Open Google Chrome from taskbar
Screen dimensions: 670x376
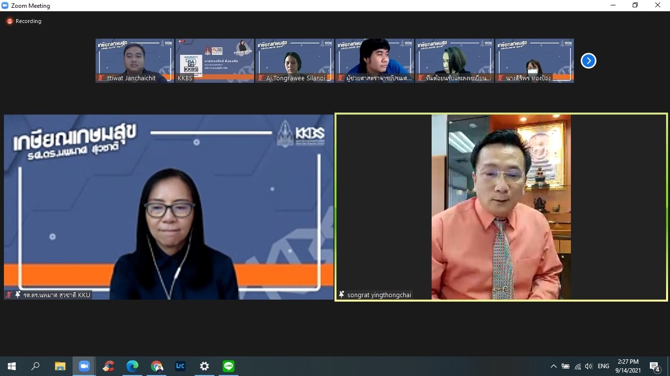click(156, 366)
